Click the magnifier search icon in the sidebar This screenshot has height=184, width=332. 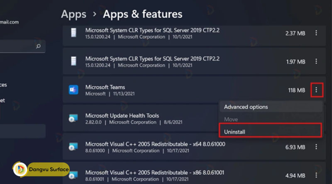pos(38,46)
